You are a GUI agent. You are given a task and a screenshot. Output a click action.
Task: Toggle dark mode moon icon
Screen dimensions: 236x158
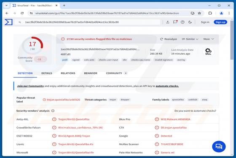[190, 22]
